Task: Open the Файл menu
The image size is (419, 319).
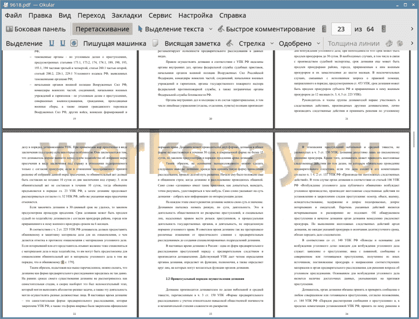Action: (13, 15)
